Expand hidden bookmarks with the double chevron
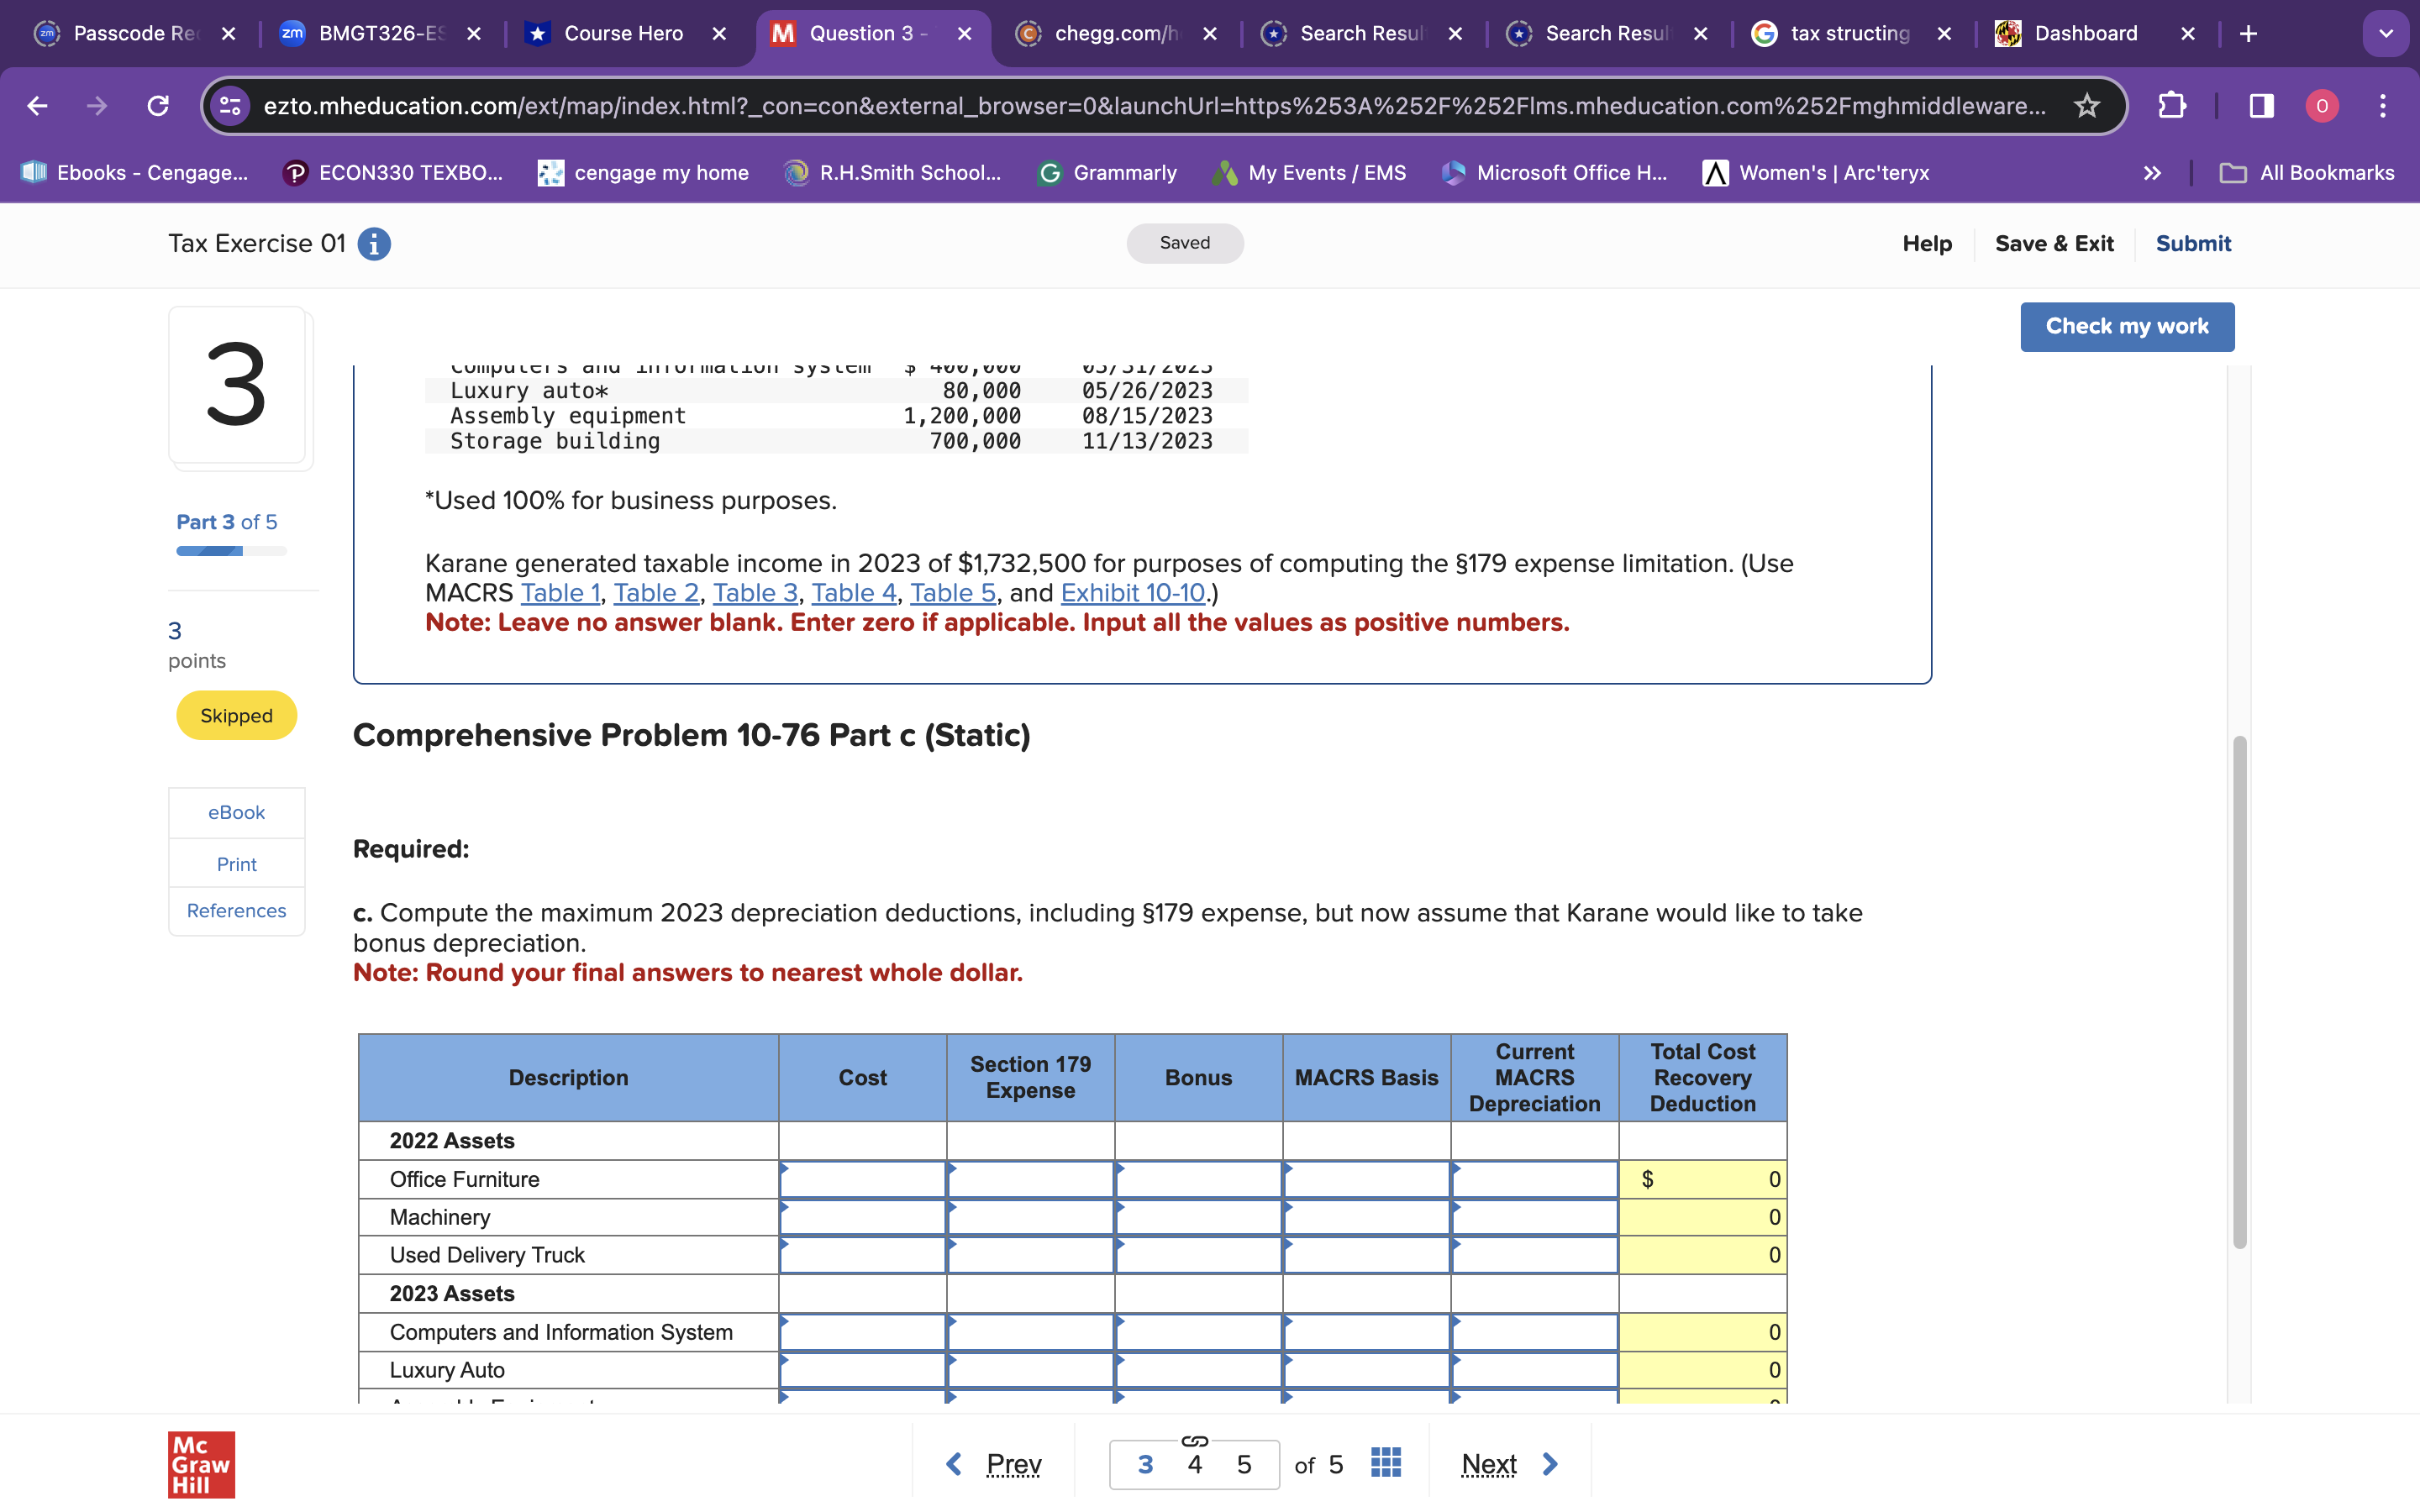 (x=2151, y=172)
